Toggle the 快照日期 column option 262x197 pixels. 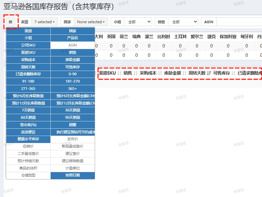73,175
